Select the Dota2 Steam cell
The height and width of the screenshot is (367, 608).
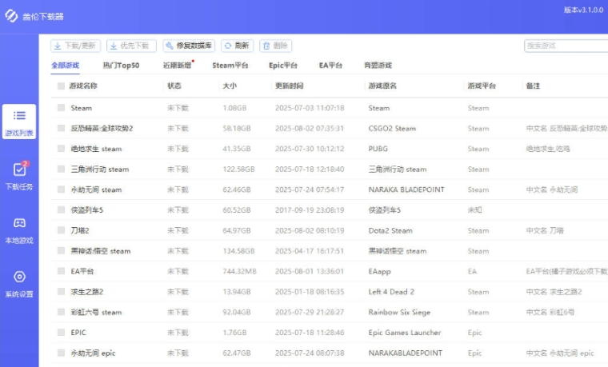390,230
